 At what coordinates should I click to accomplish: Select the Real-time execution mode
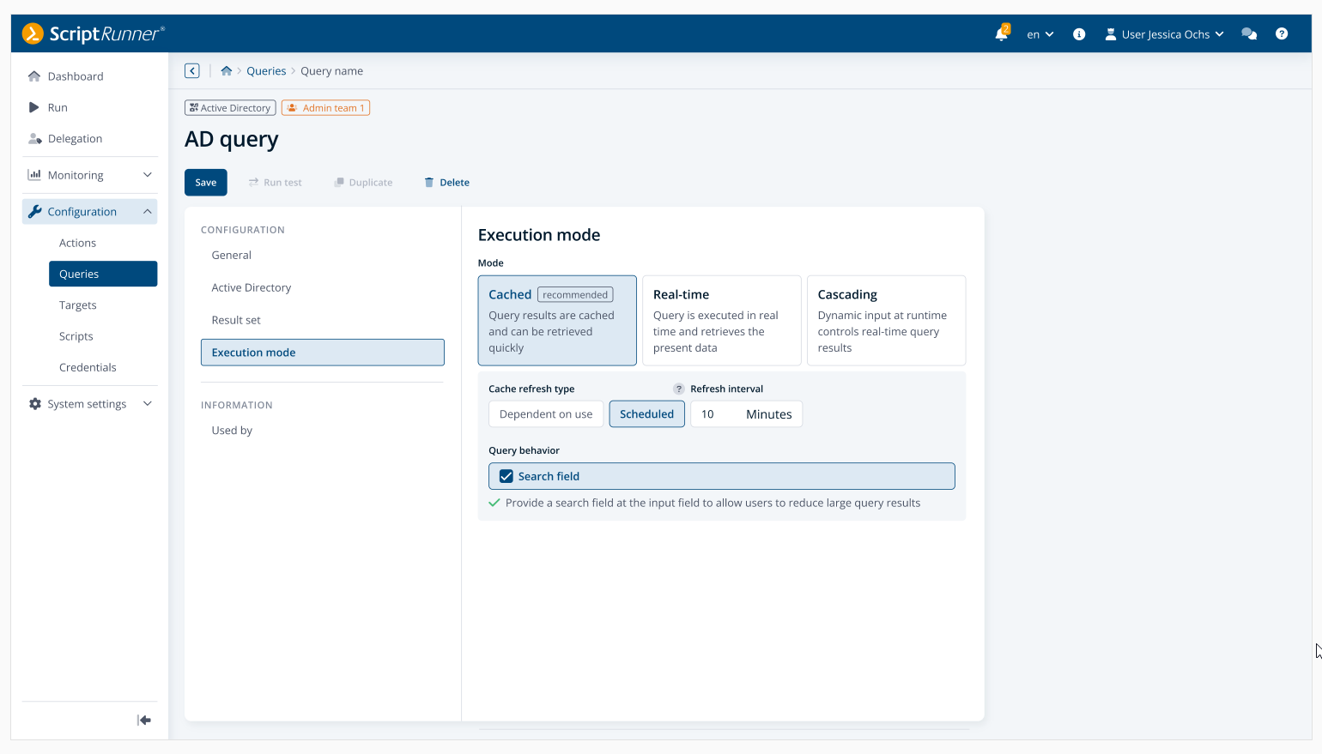point(721,321)
